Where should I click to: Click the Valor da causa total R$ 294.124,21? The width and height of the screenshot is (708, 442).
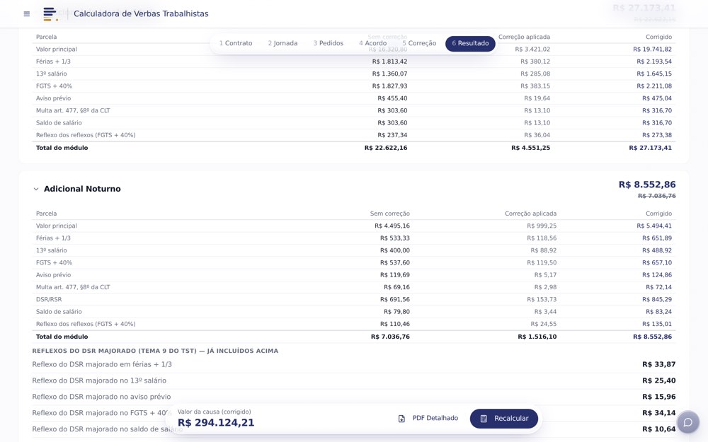[x=216, y=423]
